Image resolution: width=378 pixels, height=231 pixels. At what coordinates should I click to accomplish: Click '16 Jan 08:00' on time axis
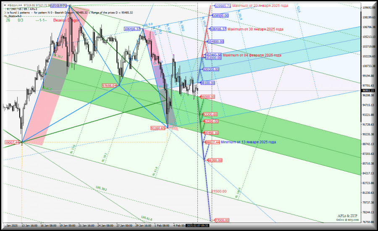pos(48,226)
